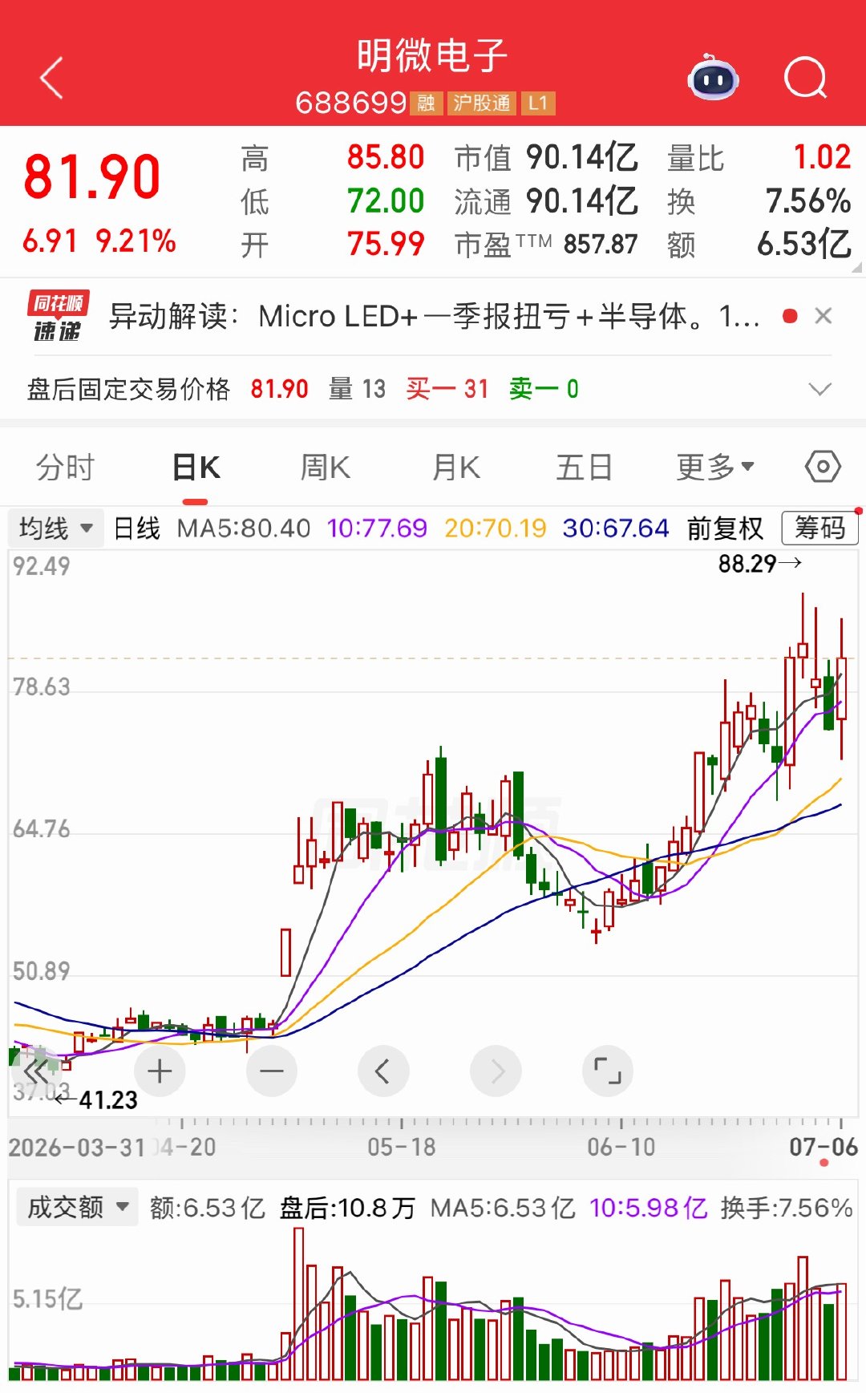Open the 筹码 chip distribution button

coord(819,528)
